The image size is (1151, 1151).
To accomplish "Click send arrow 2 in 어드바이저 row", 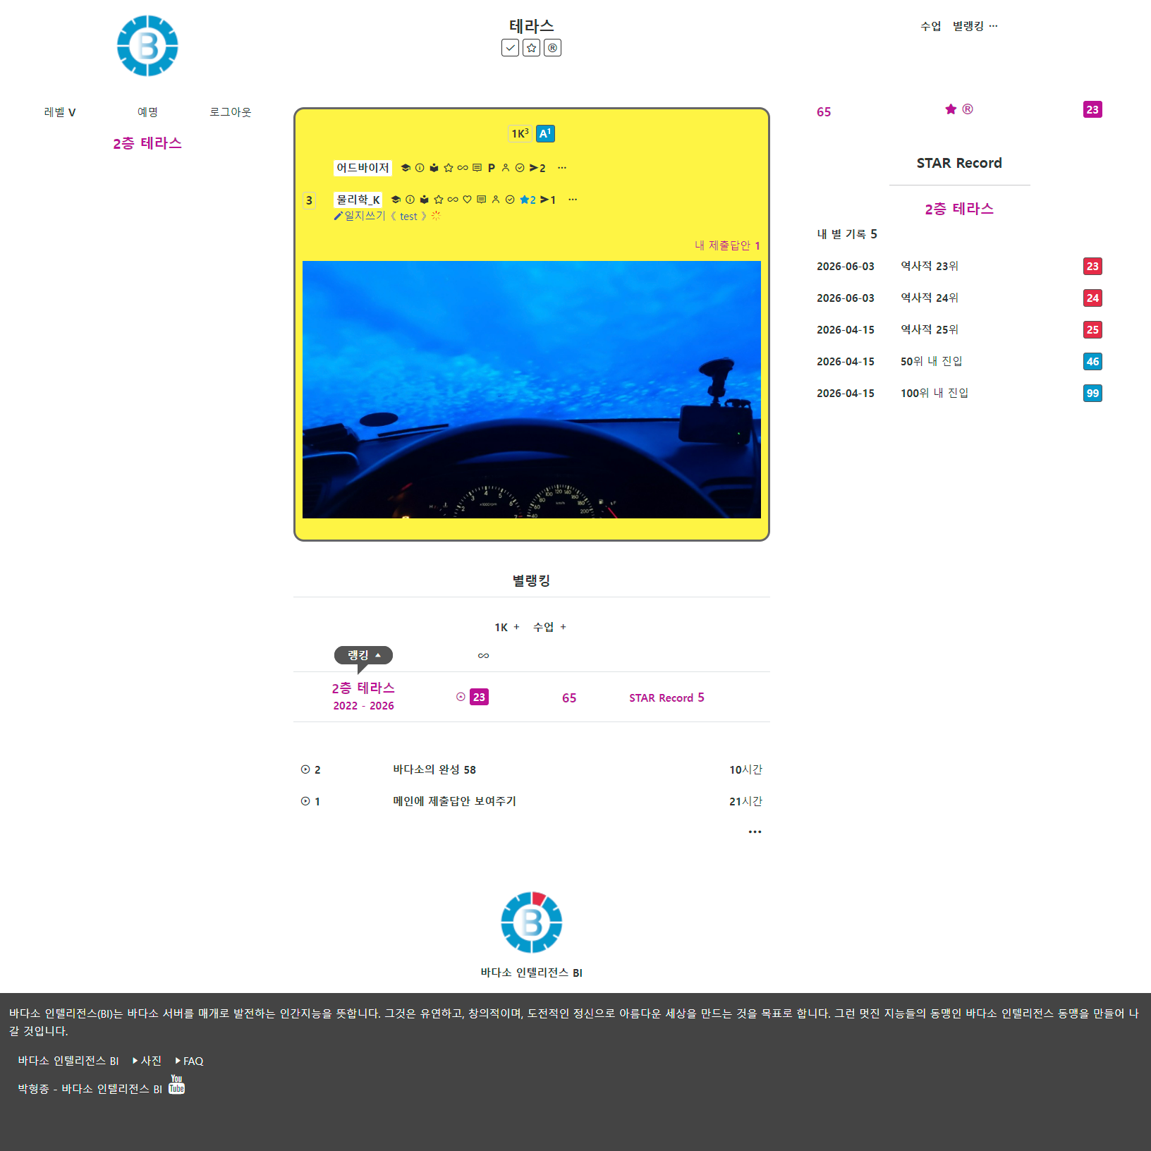I will 537,168.
